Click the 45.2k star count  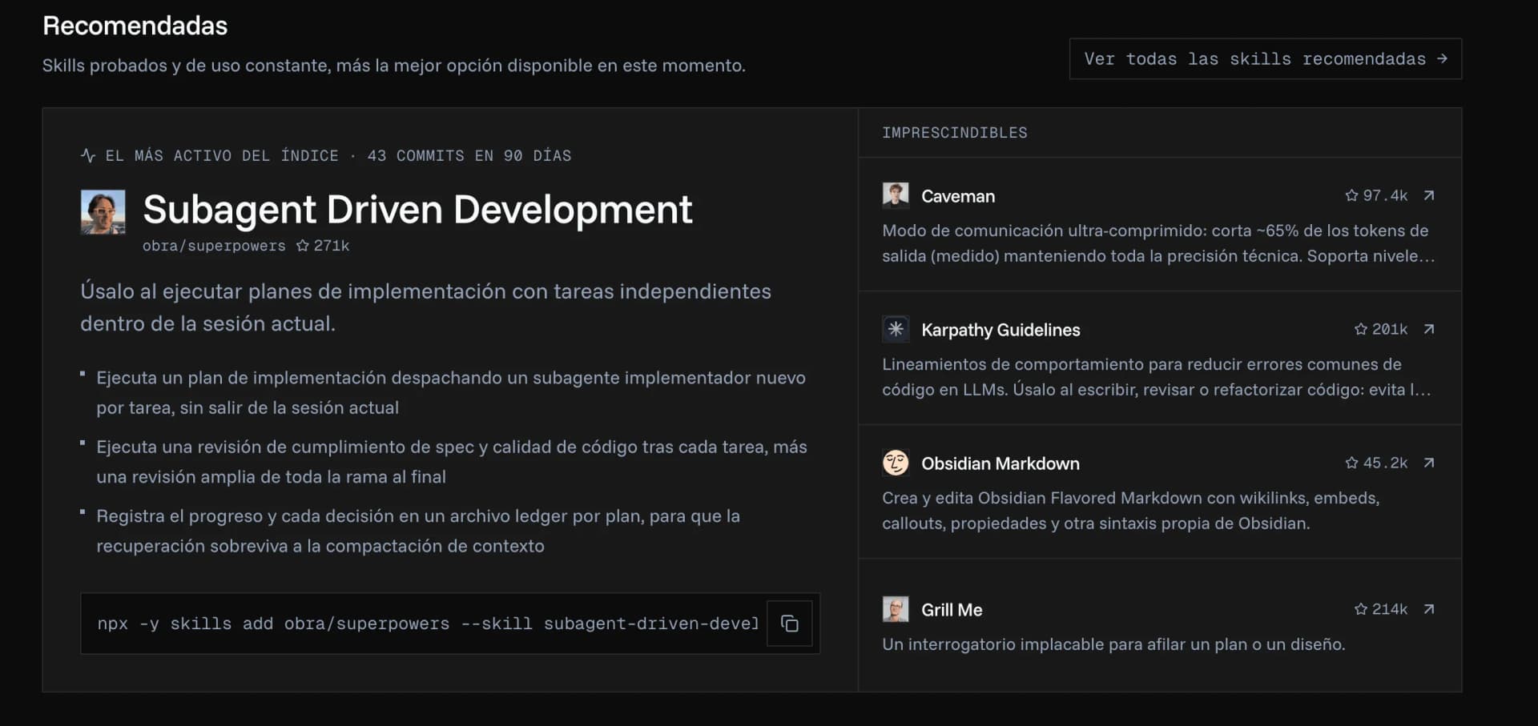1385,463
